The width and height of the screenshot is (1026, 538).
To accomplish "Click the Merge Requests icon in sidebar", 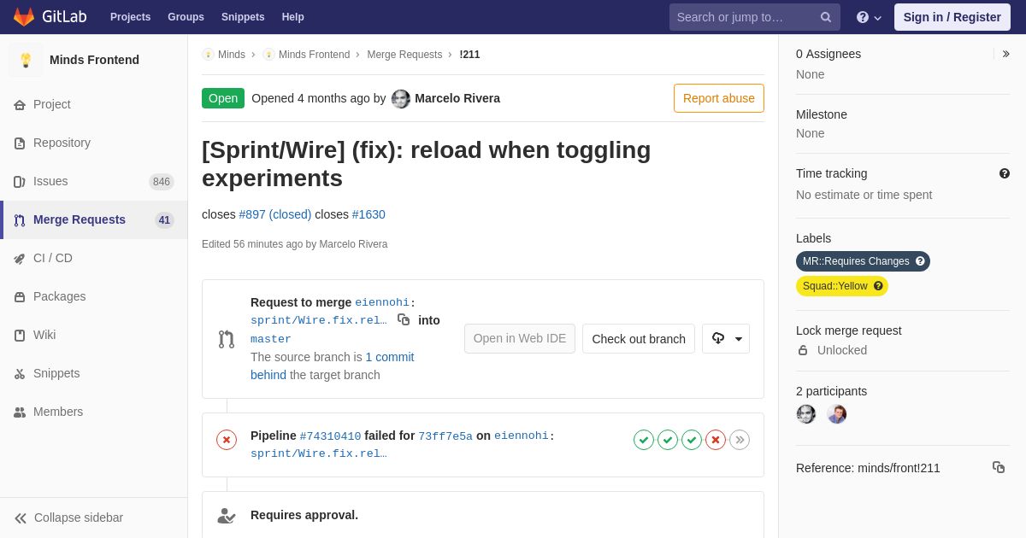I will pyautogui.click(x=20, y=220).
